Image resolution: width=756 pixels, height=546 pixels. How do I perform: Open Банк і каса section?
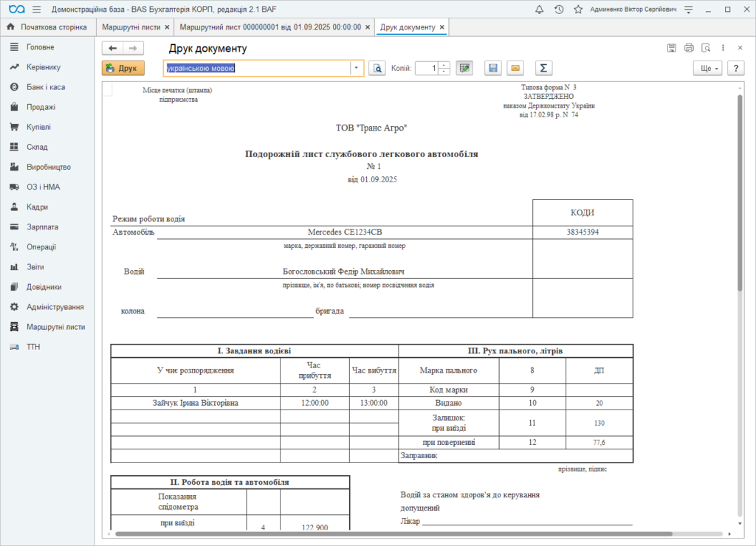tap(47, 87)
